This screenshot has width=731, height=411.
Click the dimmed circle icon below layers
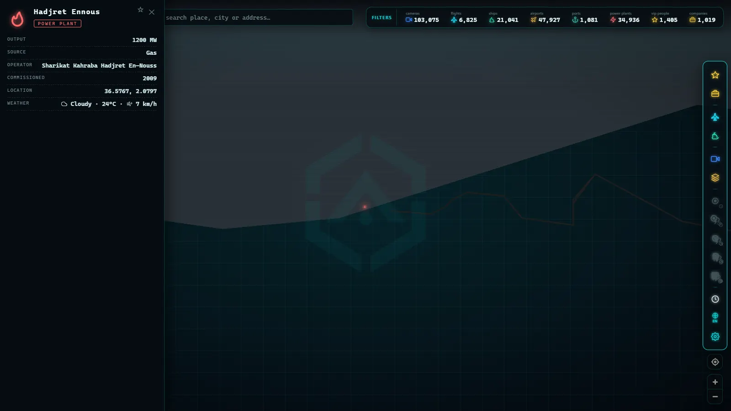click(716, 201)
